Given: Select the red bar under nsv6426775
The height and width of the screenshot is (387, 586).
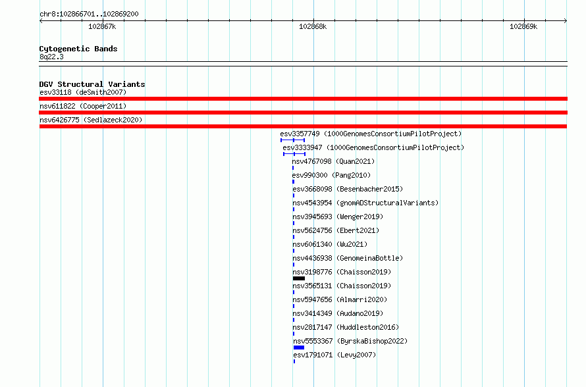Looking at the screenshot, I should pos(303,126).
